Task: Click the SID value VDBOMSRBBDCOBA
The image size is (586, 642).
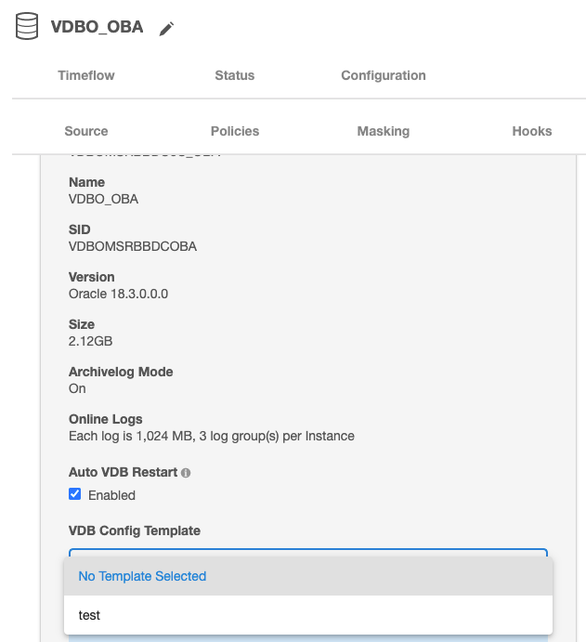Action: tap(133, 246)
